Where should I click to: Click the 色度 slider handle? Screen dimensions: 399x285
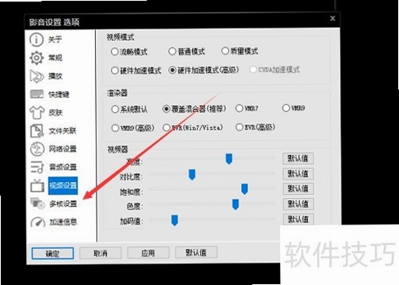pos(236,204)
